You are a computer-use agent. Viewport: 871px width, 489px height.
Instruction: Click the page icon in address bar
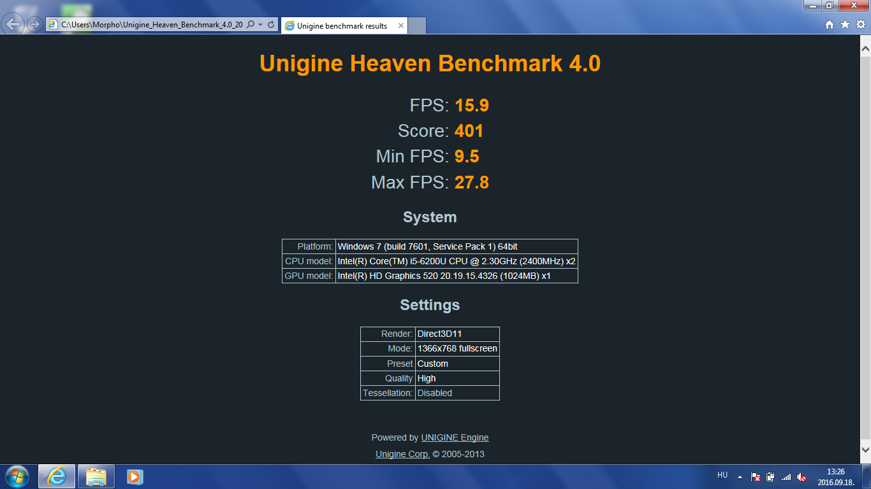click(x=53, y=25)
